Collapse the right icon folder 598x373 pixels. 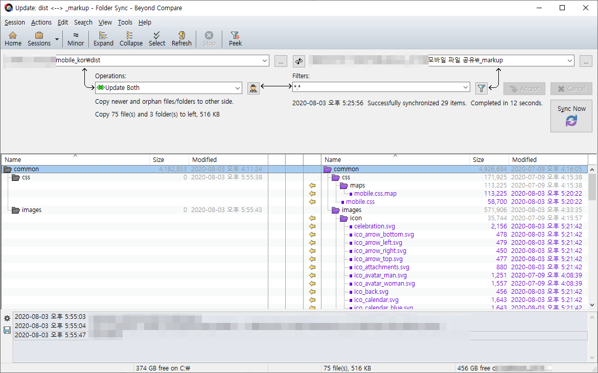[x=344, y=218]
